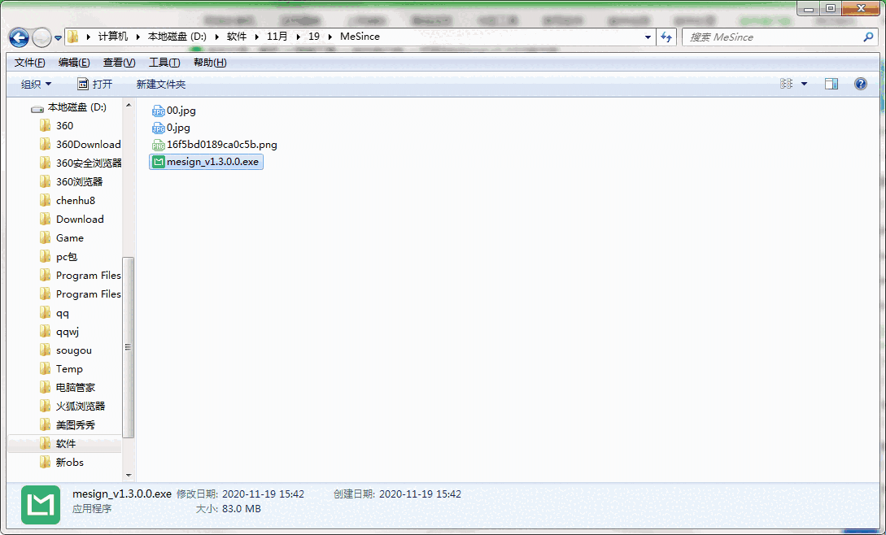The height and width of the screenshot is (535, 886).
Task: Open the 360浏览器 folder in the tree
Action: (x=79, y=182)
